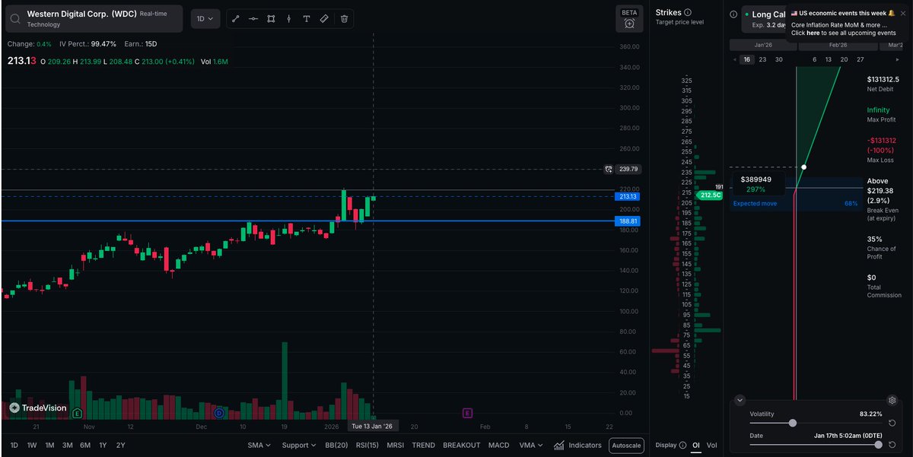Click the purple upcoming earnings E marker
This screenshot has height=457, width=913.
(467, 413)
